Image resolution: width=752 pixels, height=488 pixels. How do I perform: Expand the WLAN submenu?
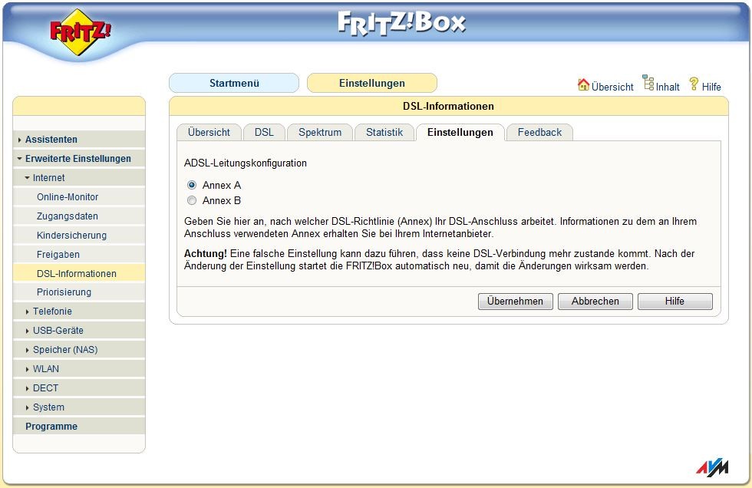pos(45,369)
